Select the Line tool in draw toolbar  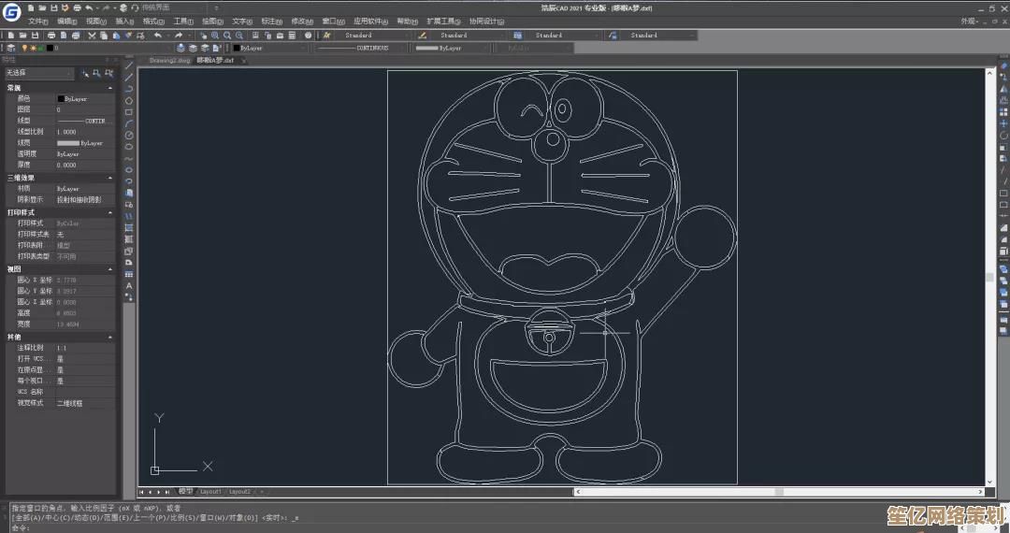pyautogui.click(x=129, y=66)
